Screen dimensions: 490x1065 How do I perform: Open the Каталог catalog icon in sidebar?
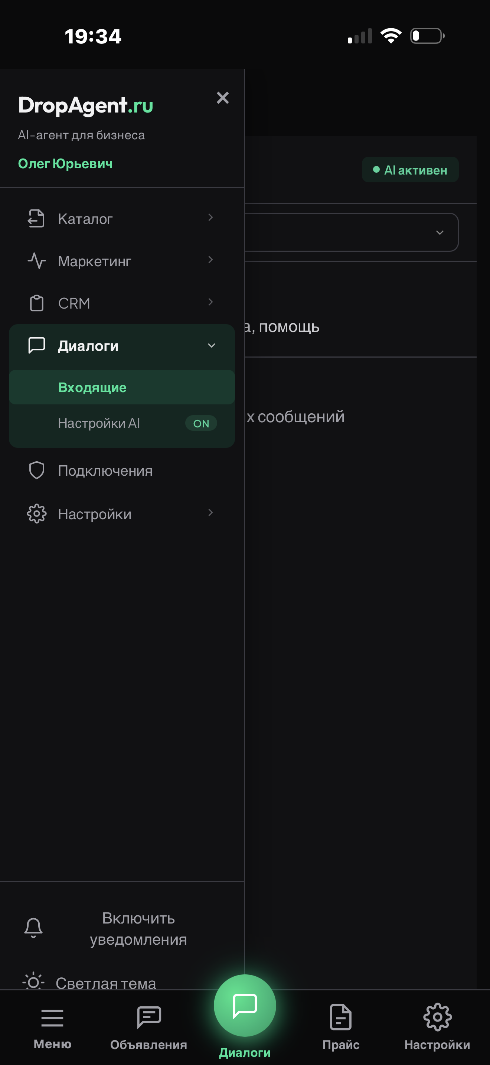[36, 218]
